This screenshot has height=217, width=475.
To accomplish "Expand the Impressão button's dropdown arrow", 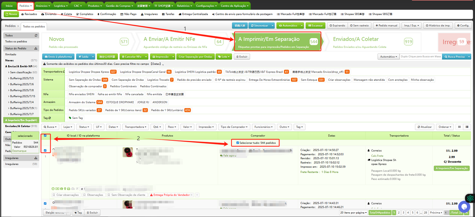I will pyautogui.click(x=173, y=57).
